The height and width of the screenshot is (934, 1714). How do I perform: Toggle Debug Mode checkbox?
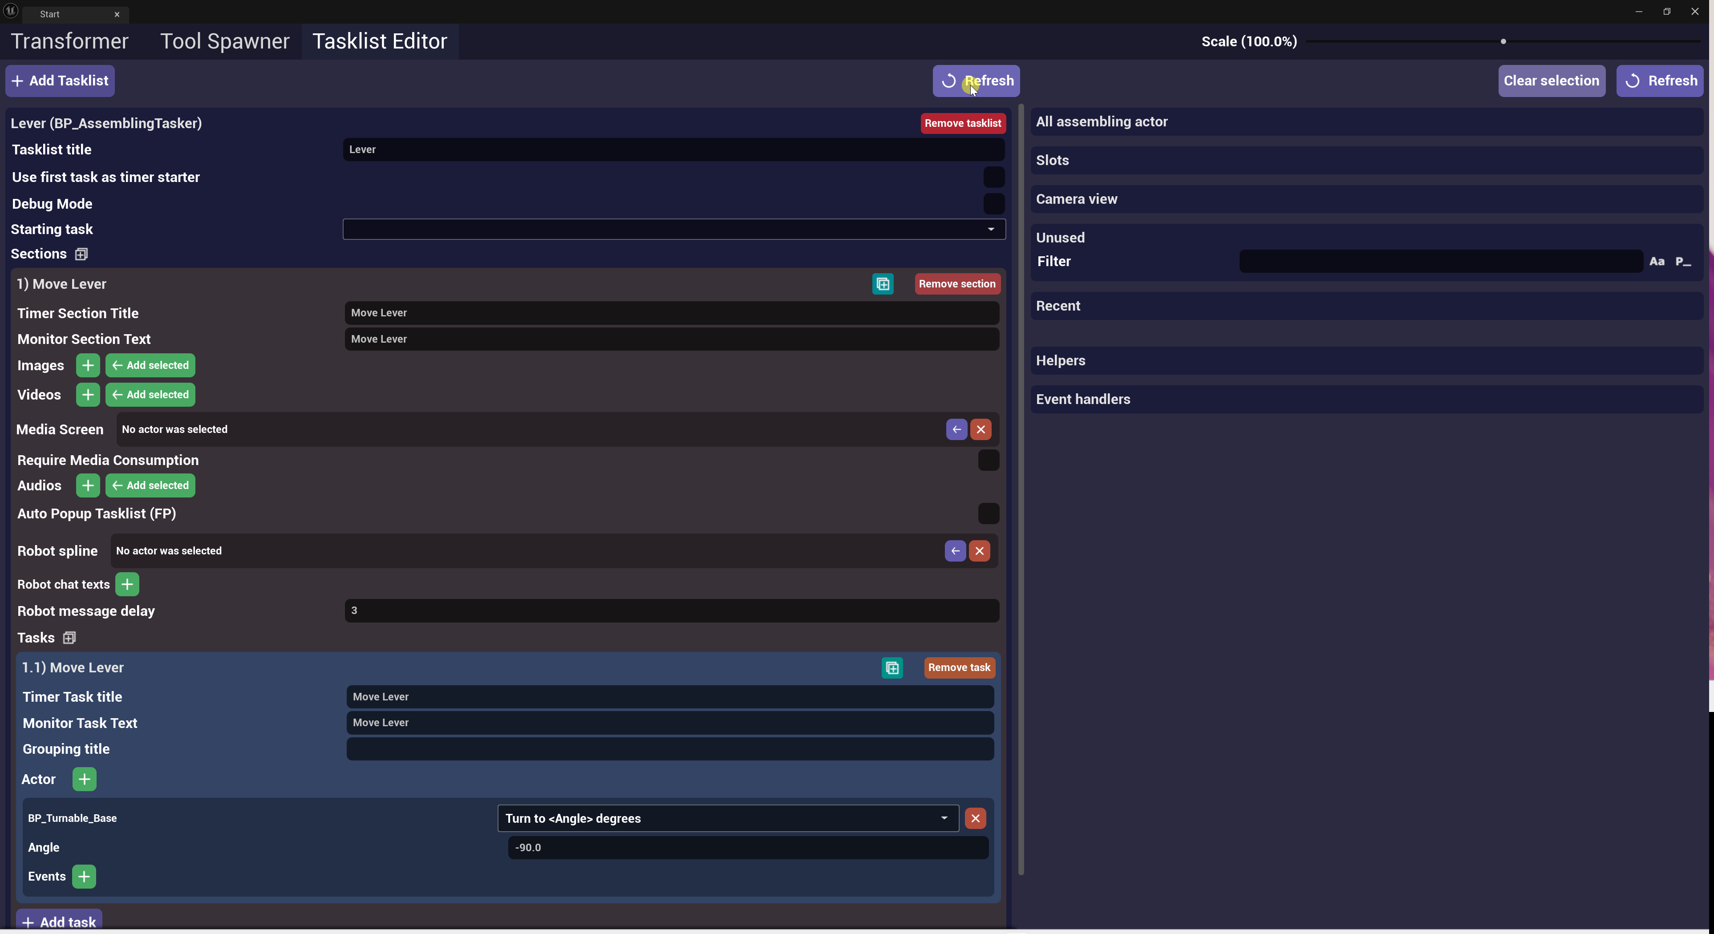click(993, 203)
